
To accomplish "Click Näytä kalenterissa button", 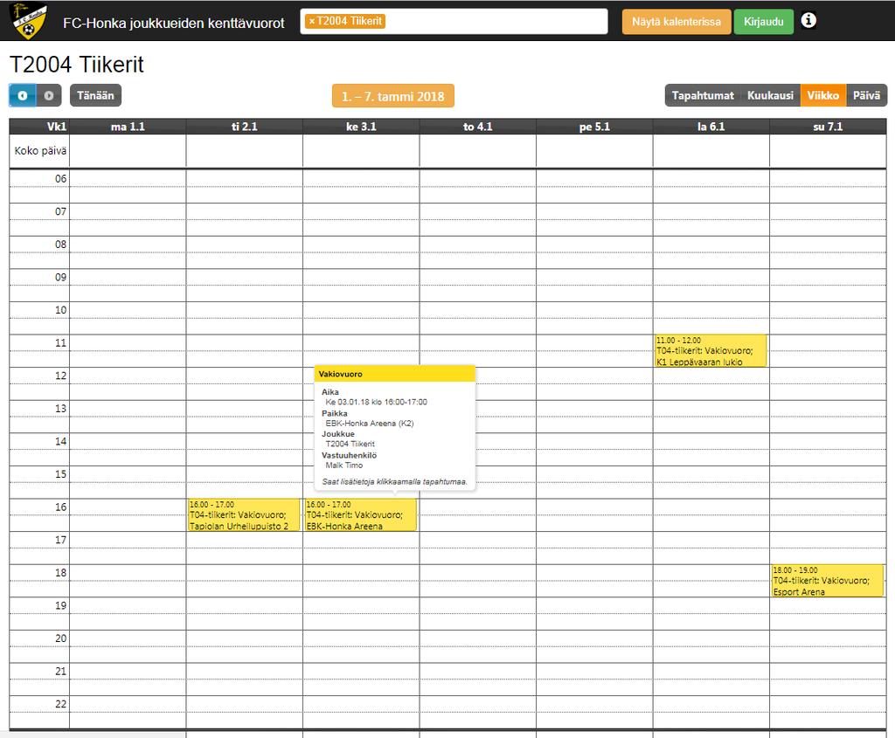I will pyautogui.click(x=676, y=22).
